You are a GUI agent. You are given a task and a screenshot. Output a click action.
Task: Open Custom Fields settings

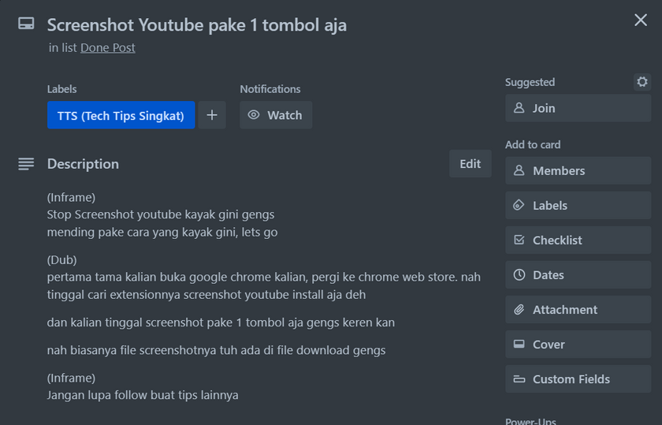tap(578, 378)
